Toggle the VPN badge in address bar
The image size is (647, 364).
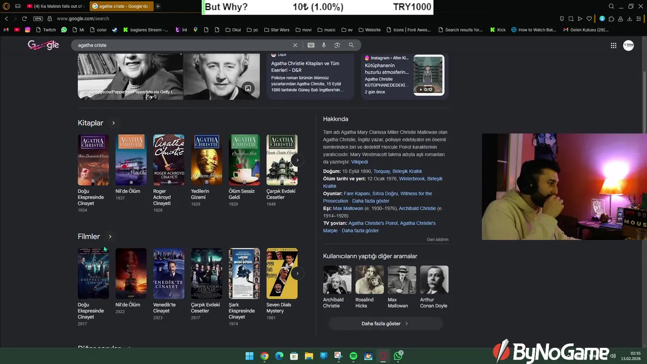38,19
